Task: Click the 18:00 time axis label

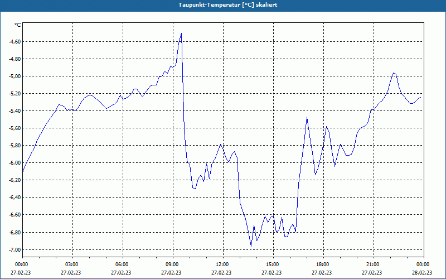Action: [x=322, y=264]
